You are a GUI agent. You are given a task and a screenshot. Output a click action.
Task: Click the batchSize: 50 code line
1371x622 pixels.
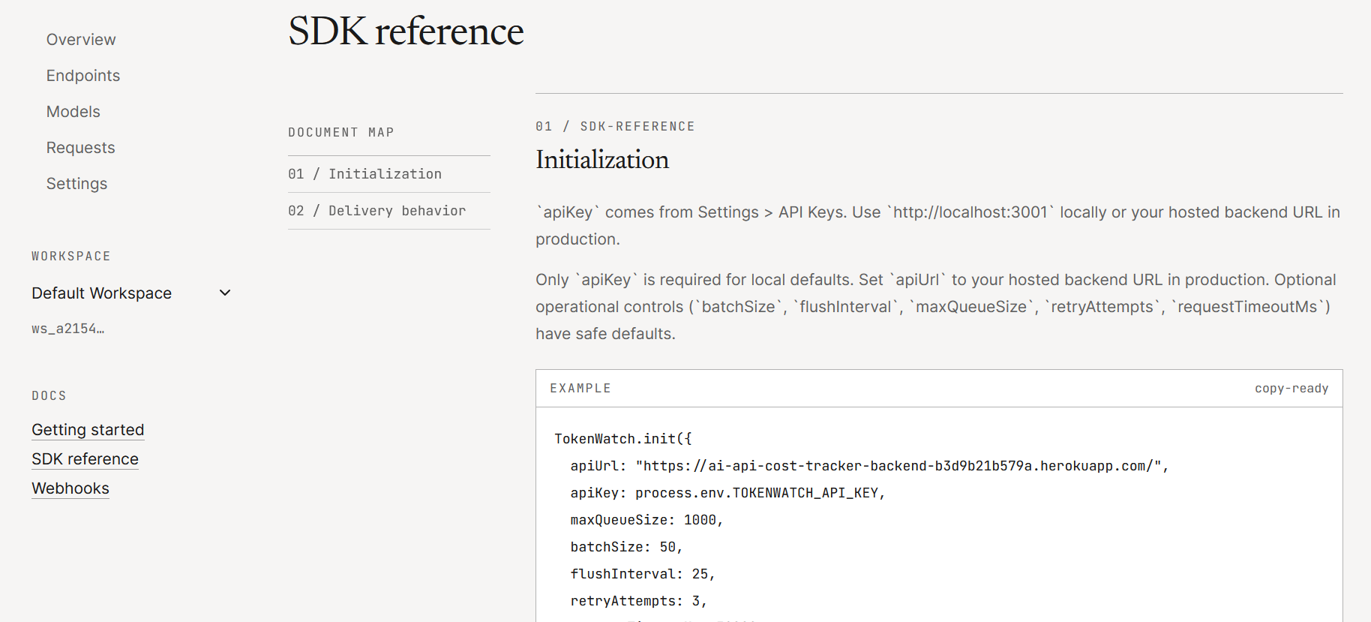coord(626,547)
